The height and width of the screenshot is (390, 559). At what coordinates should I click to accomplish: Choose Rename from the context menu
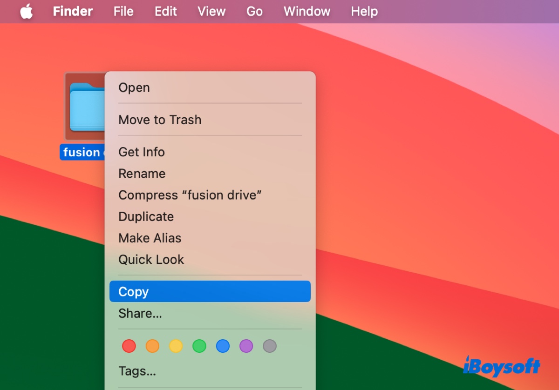tap(142, 174)
